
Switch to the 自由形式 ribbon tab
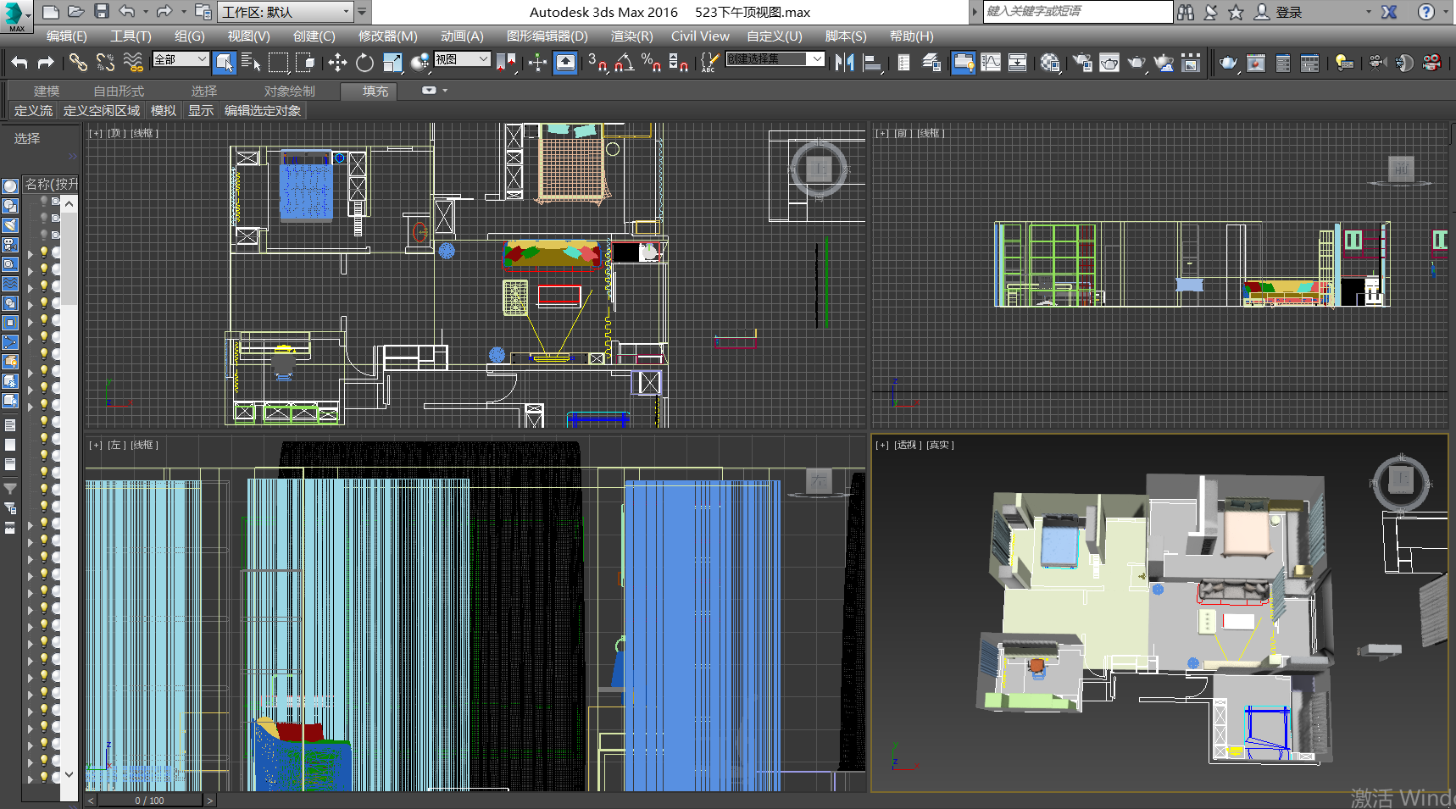coord(119,91)
